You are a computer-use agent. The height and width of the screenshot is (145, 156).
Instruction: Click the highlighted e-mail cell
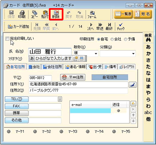point(90,111)
